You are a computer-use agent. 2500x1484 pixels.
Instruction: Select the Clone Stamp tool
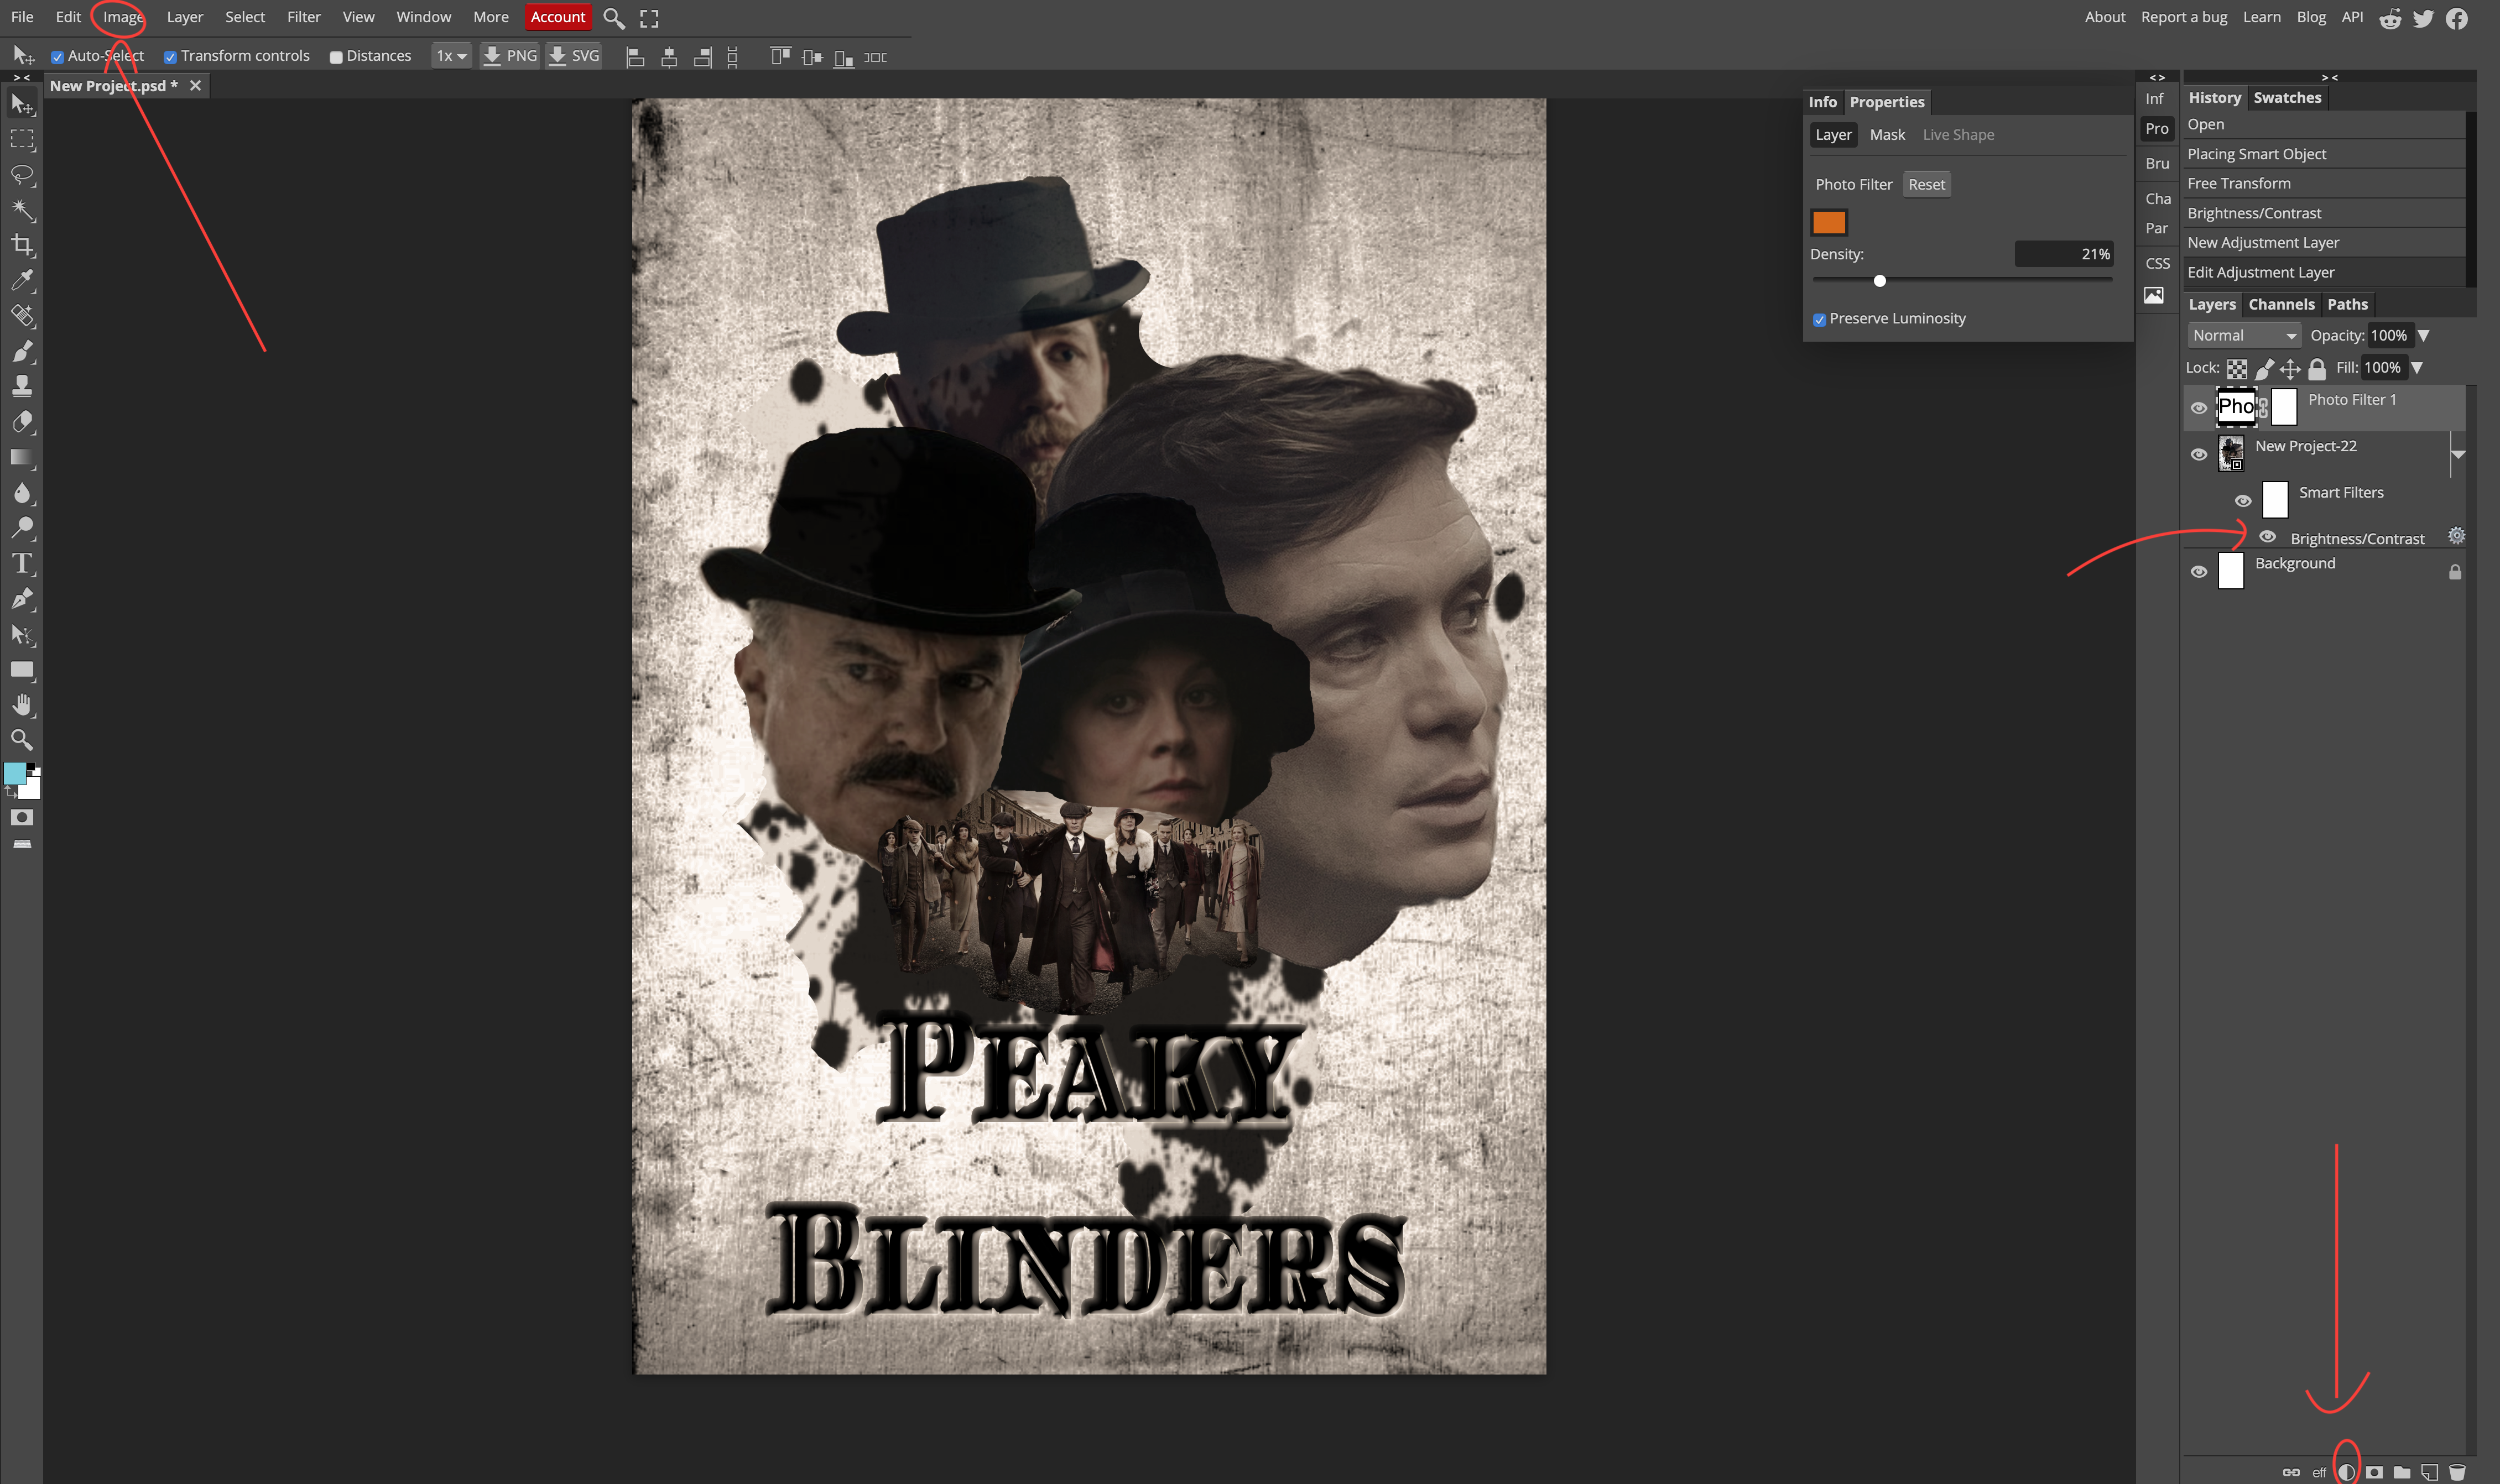[22, 386]
